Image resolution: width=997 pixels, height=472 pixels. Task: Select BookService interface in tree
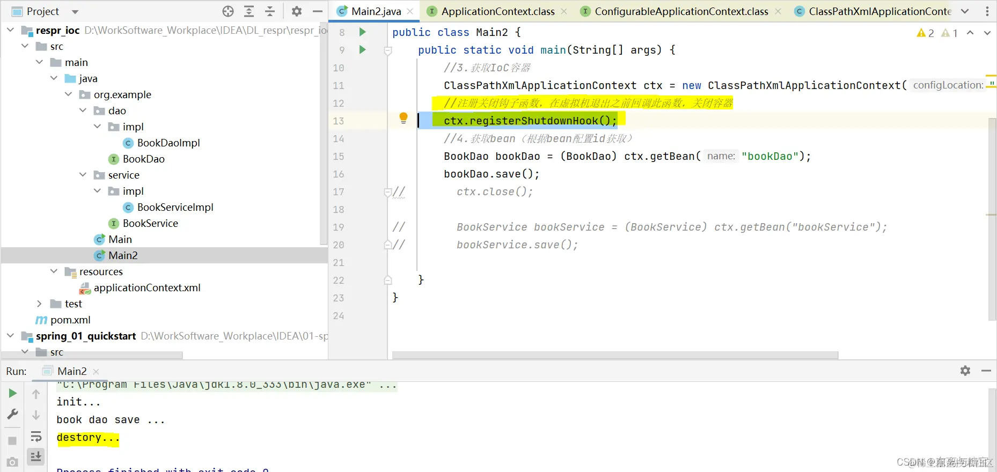(143, 223)
